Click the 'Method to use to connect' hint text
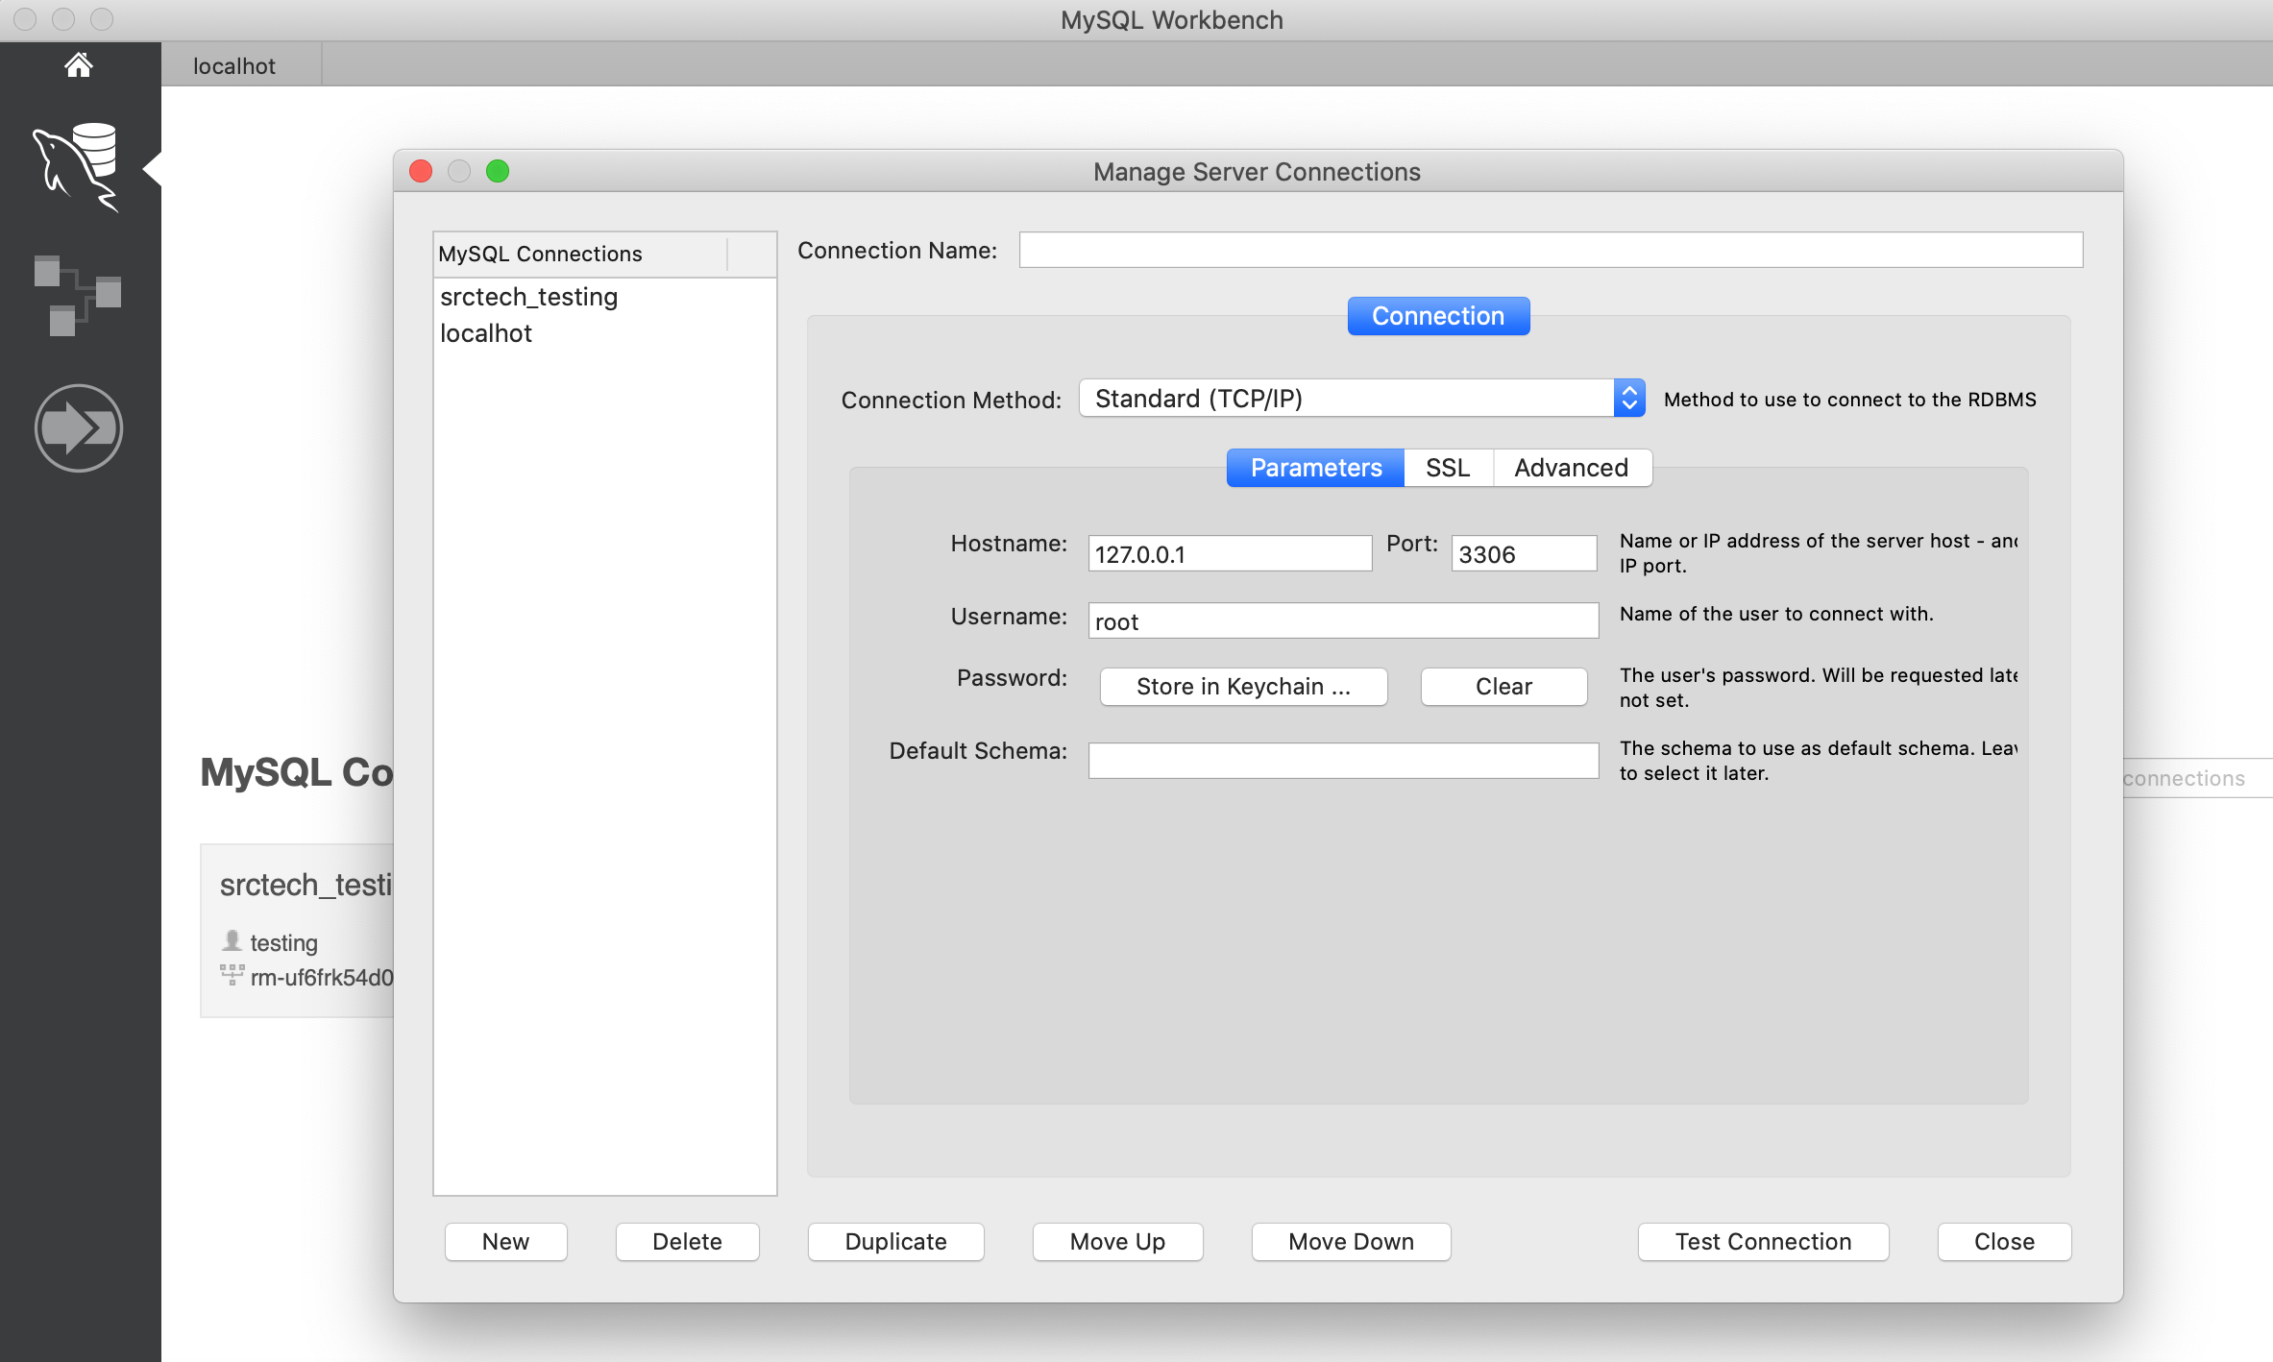2273x1362 pixels. click(1849, 400)
